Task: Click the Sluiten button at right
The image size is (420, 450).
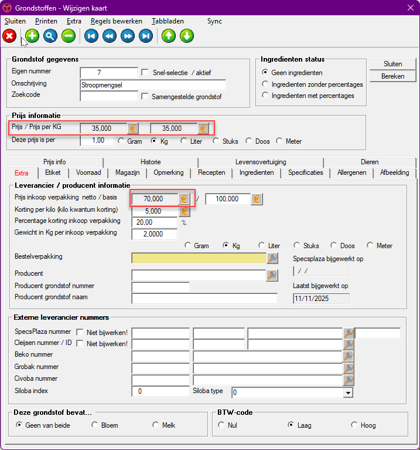Action: [393, 64]
